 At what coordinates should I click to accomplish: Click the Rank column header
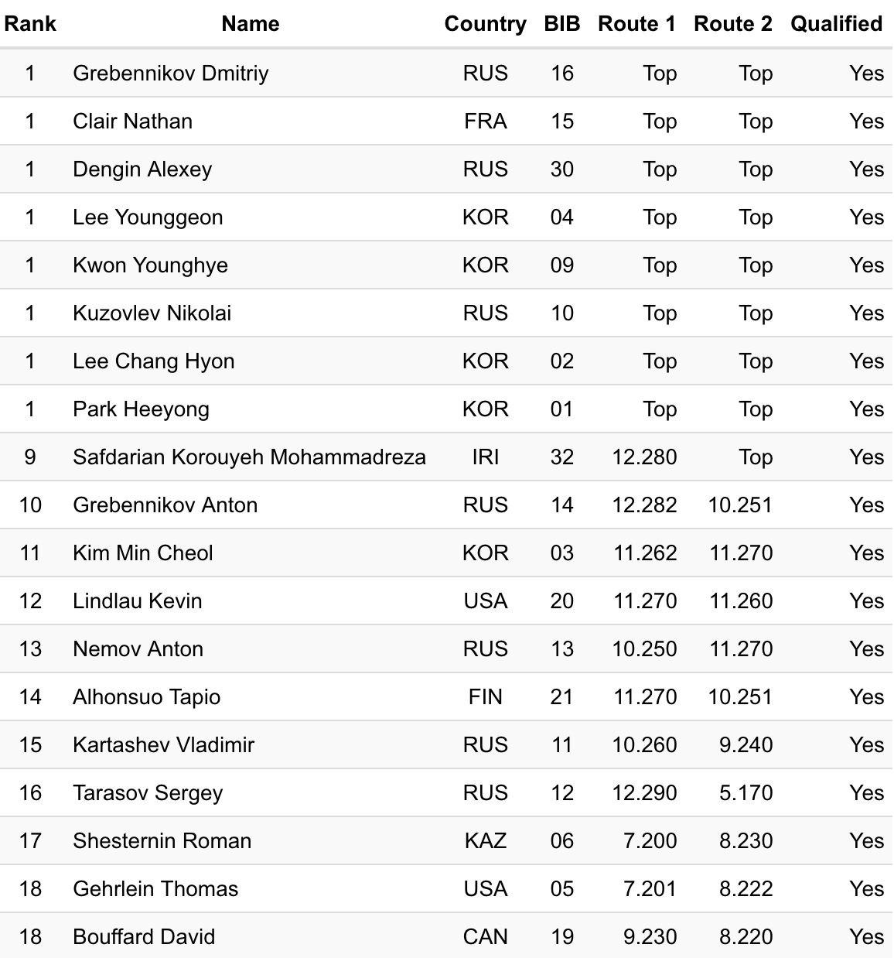[30, 24]
